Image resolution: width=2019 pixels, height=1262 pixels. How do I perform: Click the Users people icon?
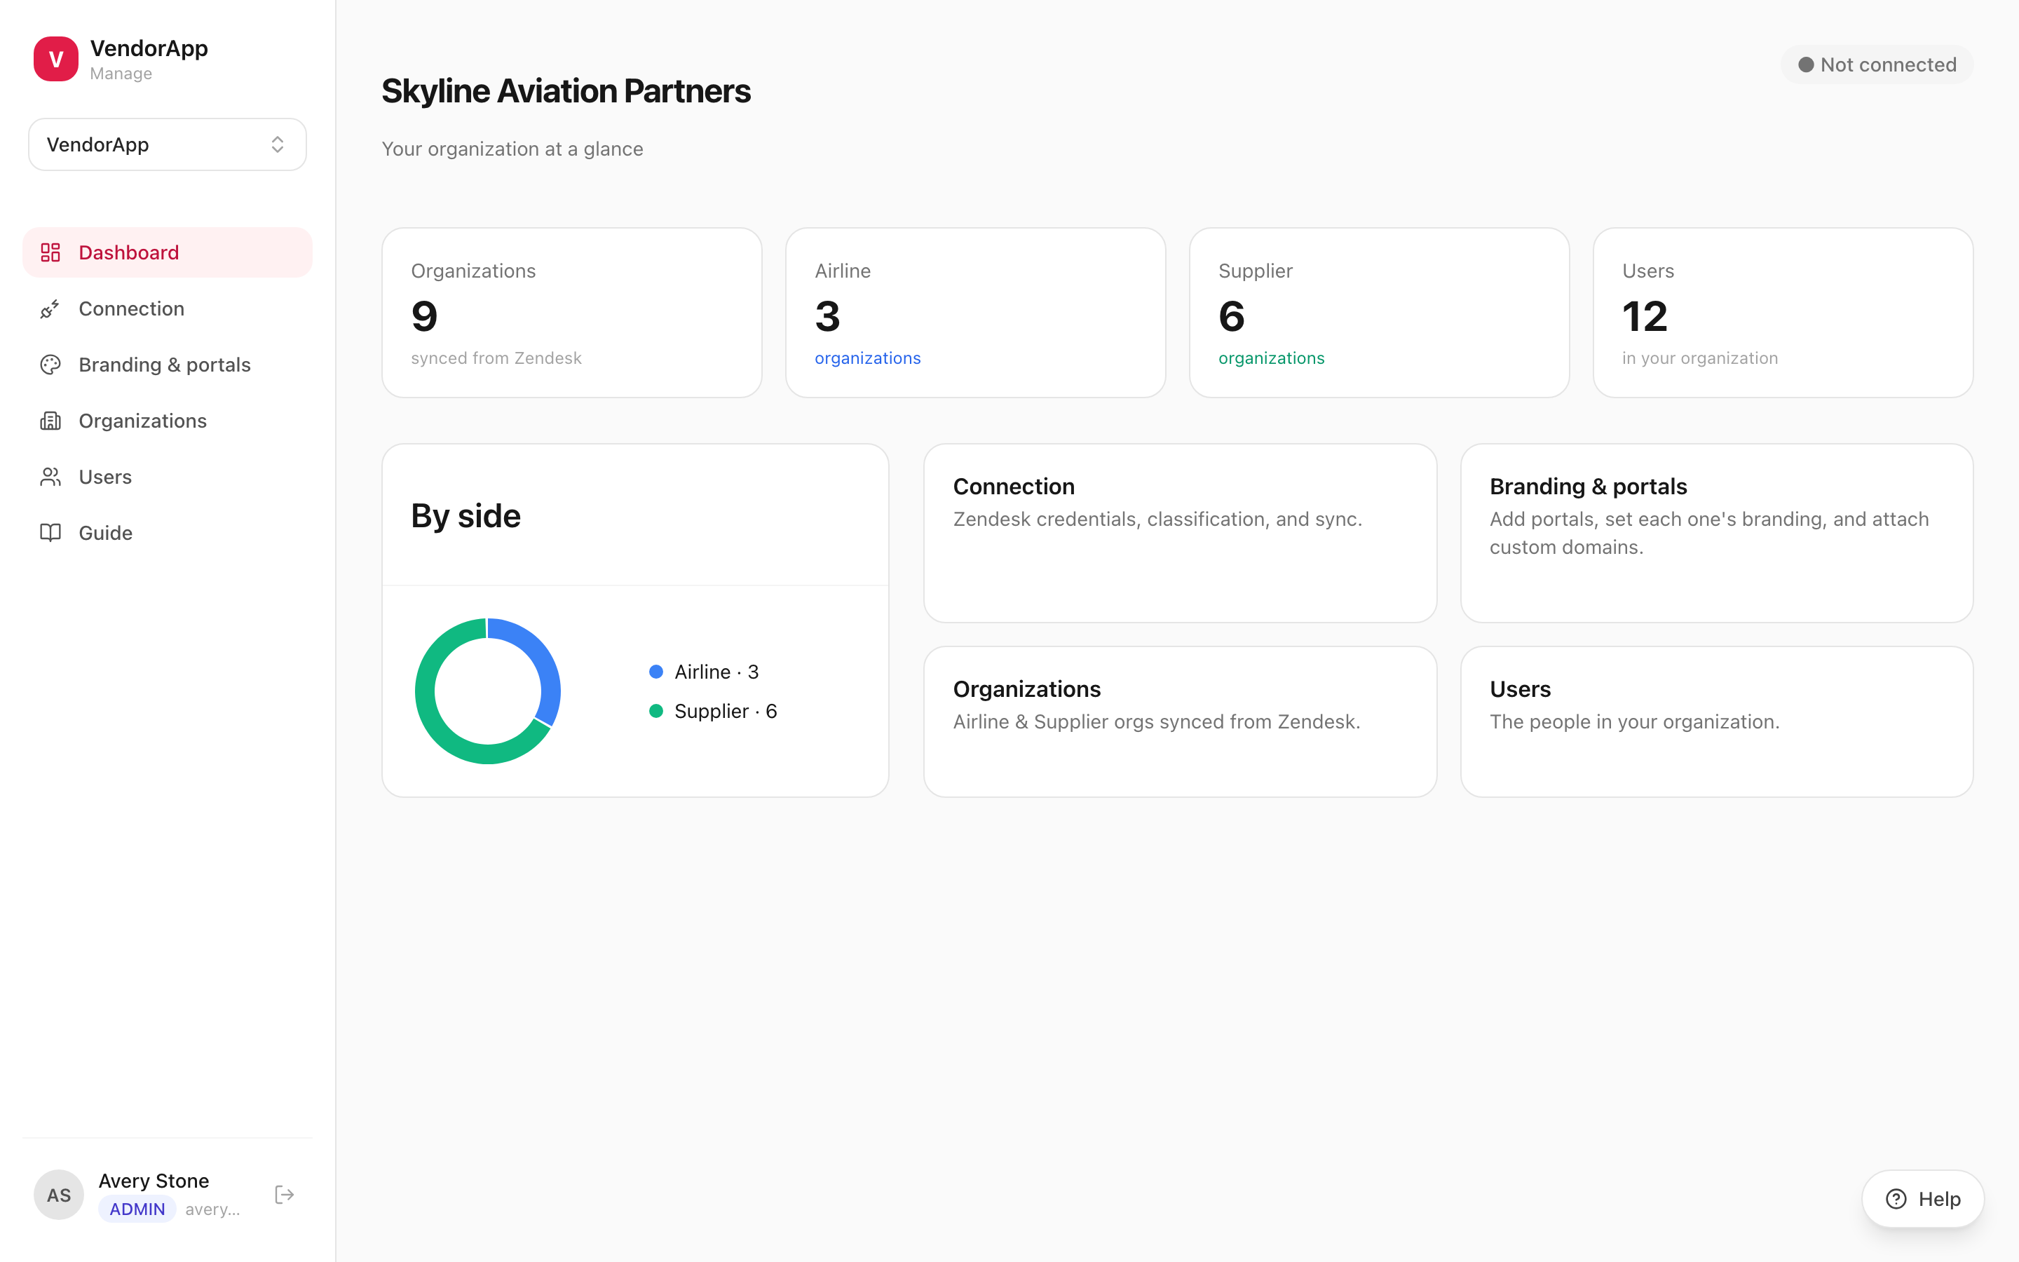[51, 477]
